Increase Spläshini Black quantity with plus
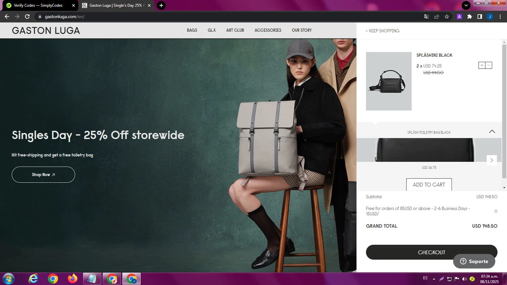507x285 pixels. coord(482,65)
